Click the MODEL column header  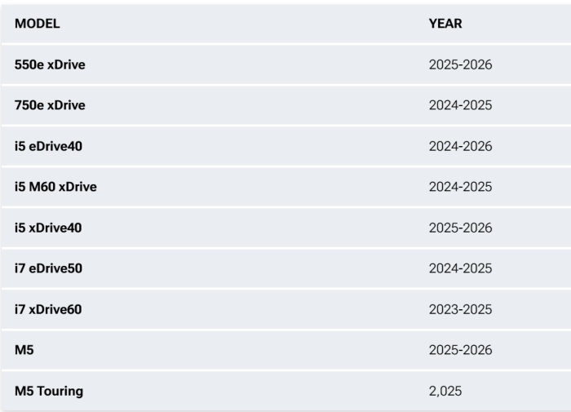(38, 24)
